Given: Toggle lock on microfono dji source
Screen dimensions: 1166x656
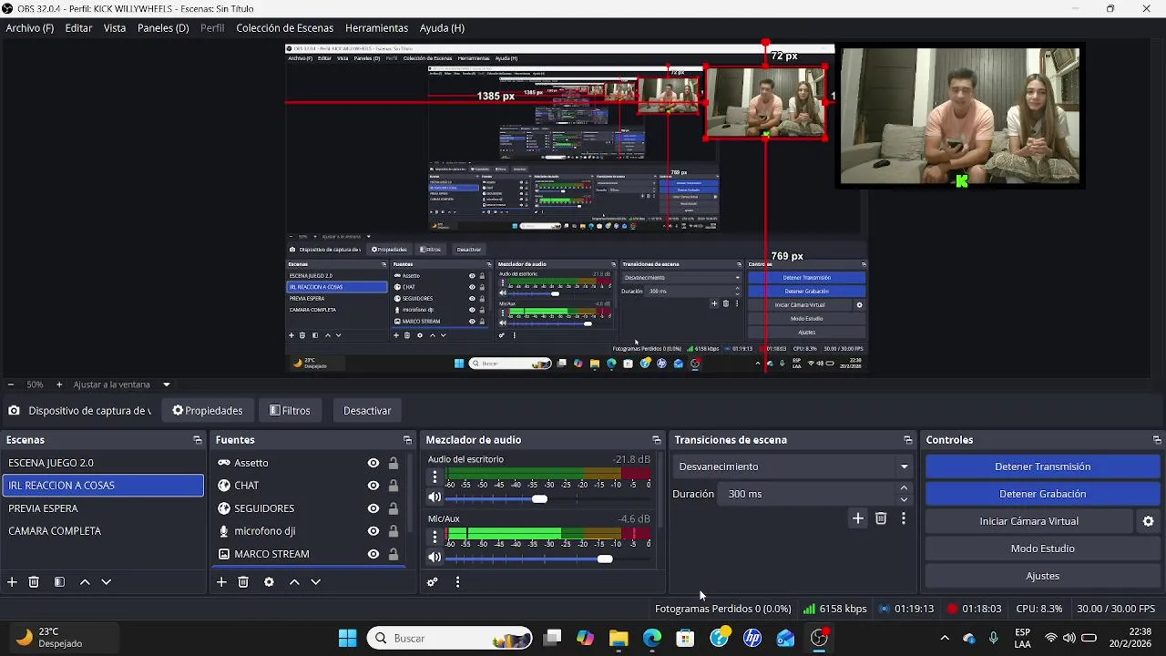Looking at the screenshot, I should coord(394,531).
